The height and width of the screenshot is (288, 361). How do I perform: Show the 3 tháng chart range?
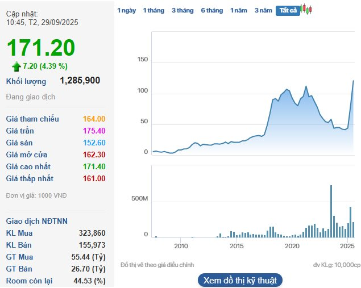click(182, 11)
